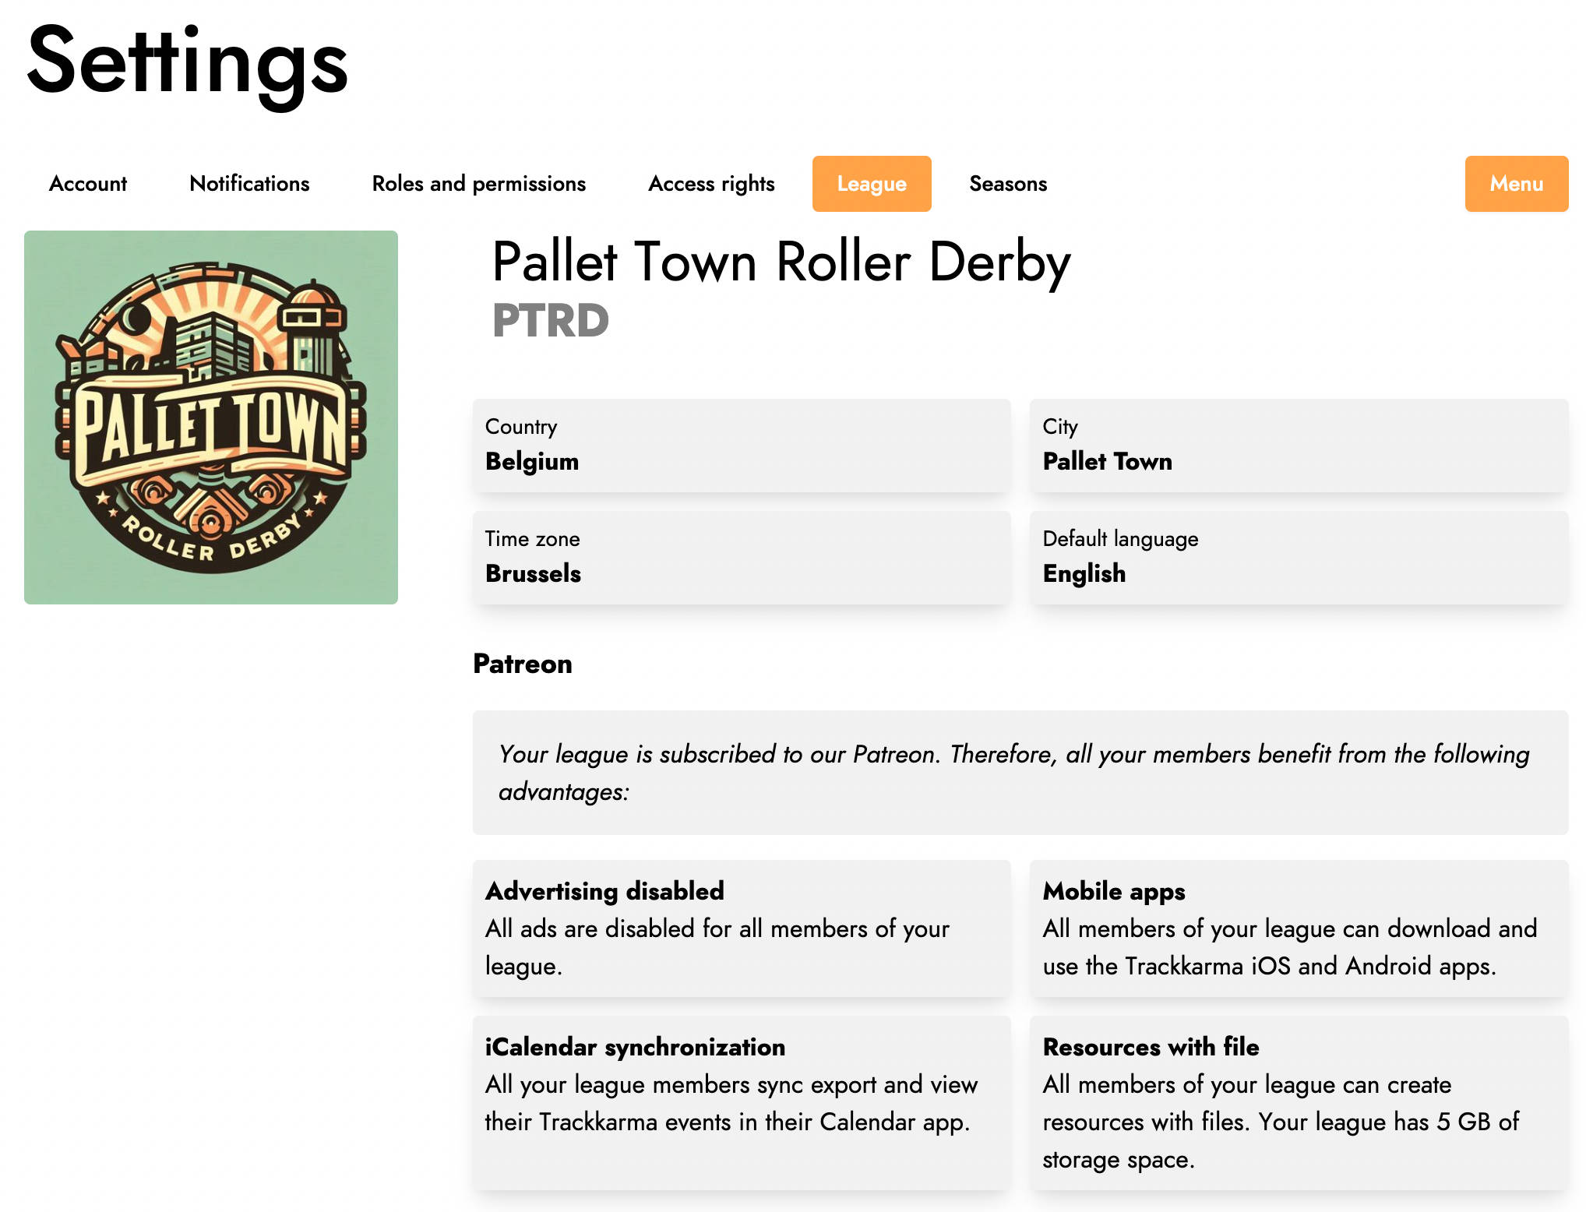This screenshot has height=1212, width=1586.
Task: Click the Patreon section heading
Action: 523,664
